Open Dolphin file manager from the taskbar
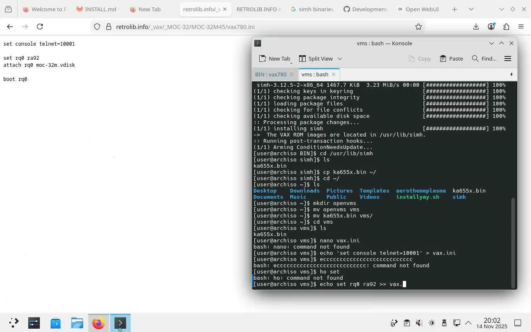Screen dimensions: 531x332 tap(77, 323)
